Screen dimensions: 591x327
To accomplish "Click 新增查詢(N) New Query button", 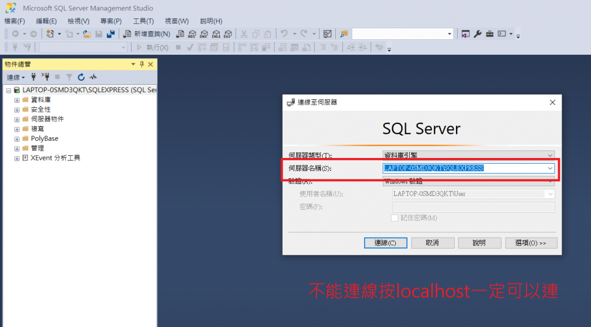I will pyautogui.click(x=147, y=34).
